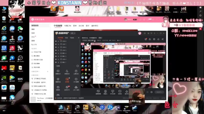Open KeyShot 10 desktop shortcut
Viewport: 204px width, 114px height.
click(20, 39)
